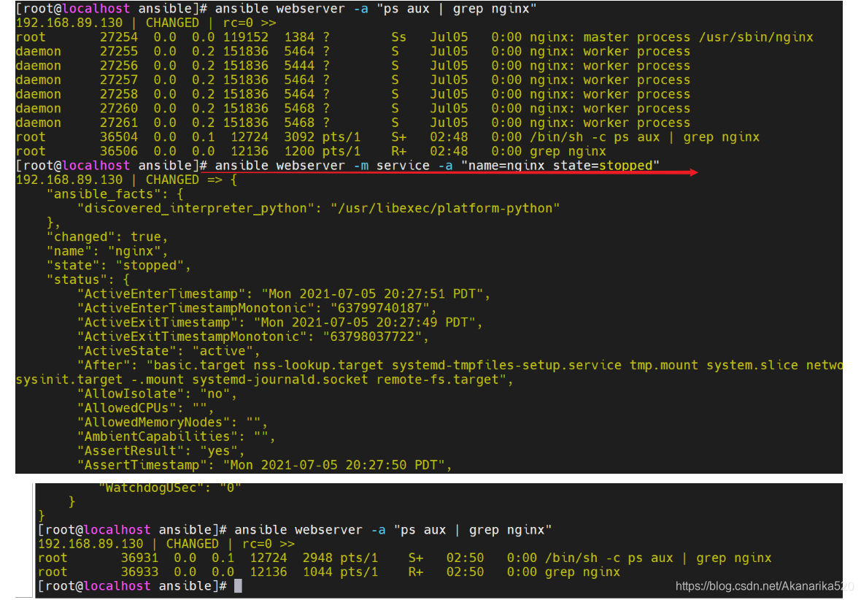
Task: Click the "state": "stopped" line
Action: [x=119, y=266]
